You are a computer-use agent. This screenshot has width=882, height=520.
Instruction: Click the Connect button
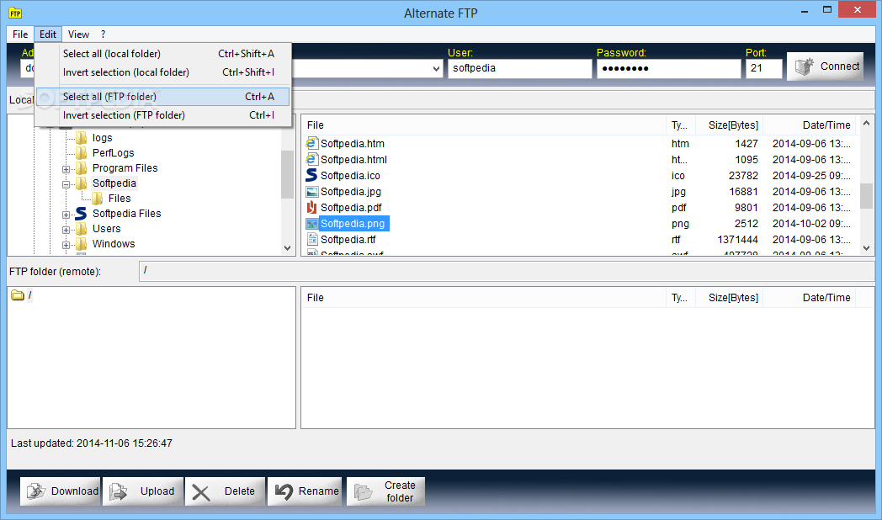825,66
